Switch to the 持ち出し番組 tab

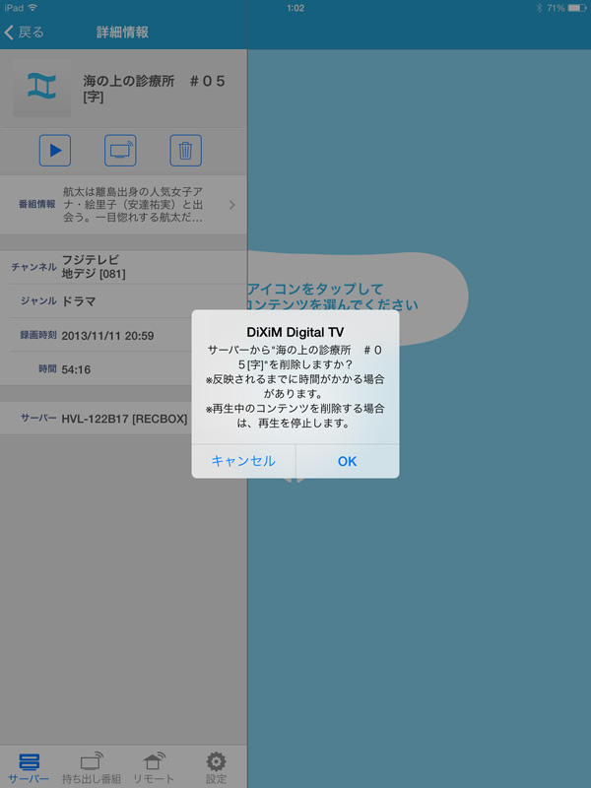92,768
